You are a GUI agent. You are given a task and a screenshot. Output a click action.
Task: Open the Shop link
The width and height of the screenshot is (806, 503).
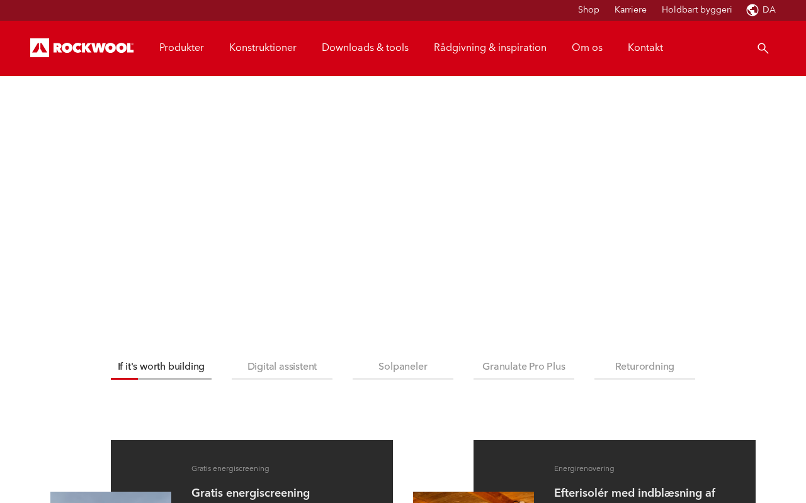pyautogui.click(x=589, y=10)
